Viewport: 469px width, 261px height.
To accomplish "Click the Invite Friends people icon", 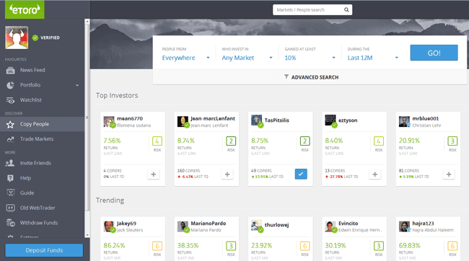I will pos(10,163).
